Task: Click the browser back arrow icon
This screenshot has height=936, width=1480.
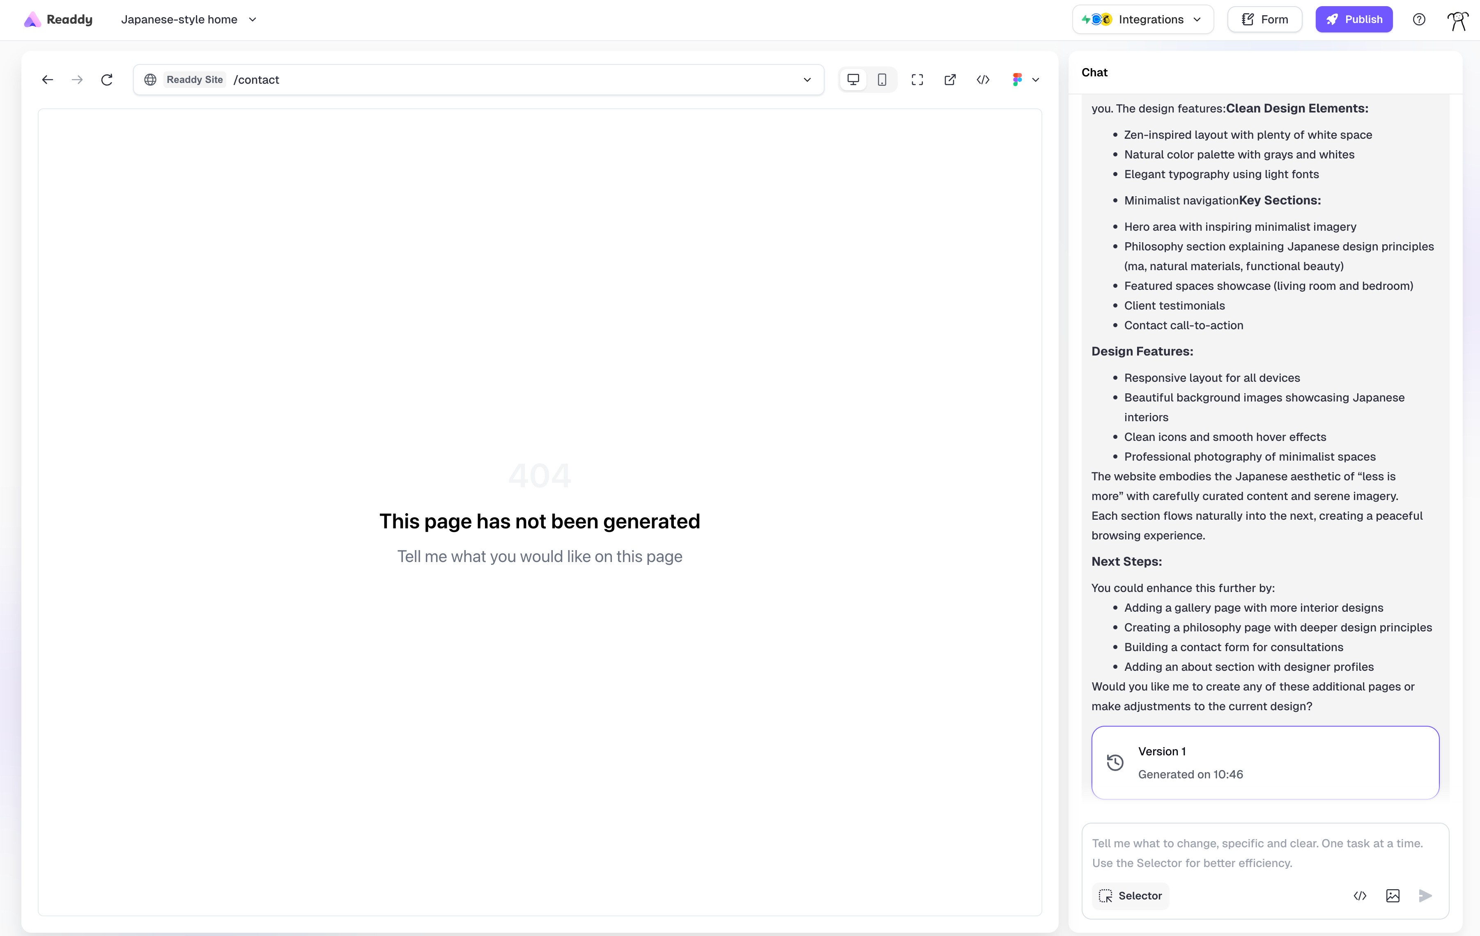Action: click(x=47, y=79)
